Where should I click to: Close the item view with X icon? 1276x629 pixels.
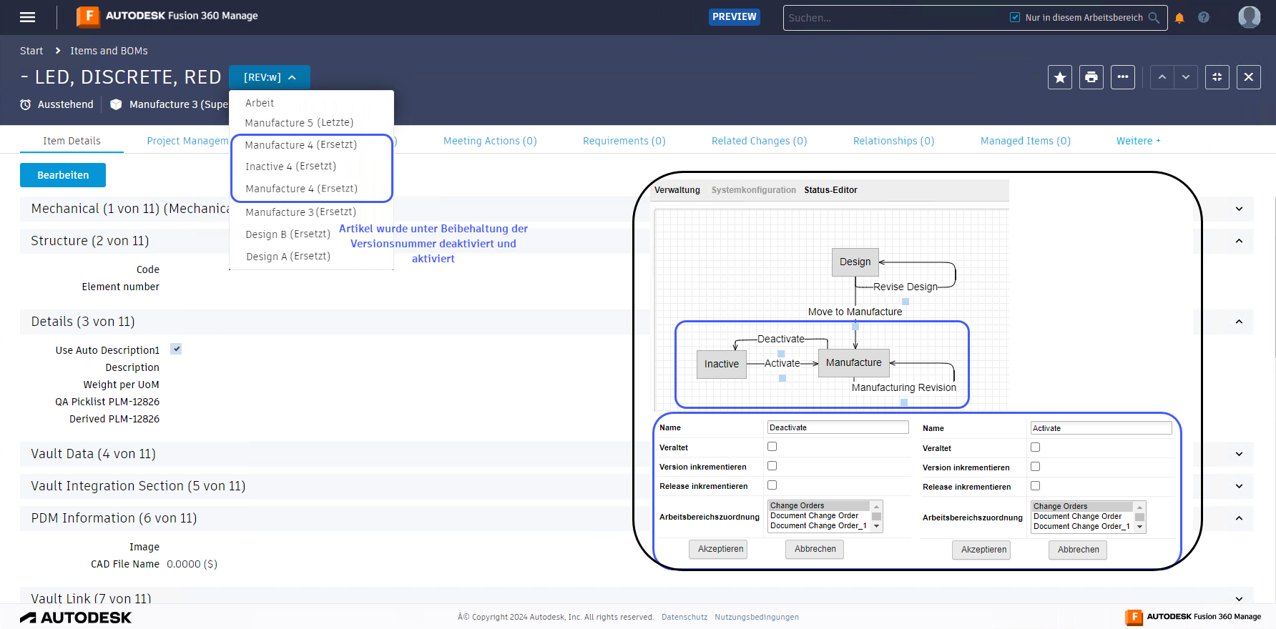1249,77
